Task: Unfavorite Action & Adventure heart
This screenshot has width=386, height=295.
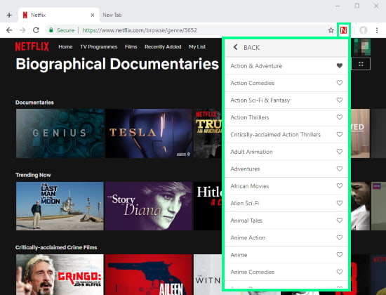Action: (x=340, y=65)
